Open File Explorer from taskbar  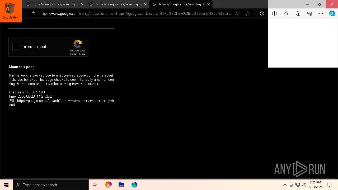pyautogui.click(x=121, y=185)
